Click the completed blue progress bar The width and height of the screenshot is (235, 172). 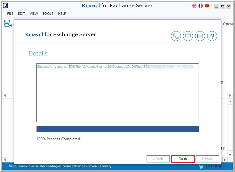(x=117, y=129)
